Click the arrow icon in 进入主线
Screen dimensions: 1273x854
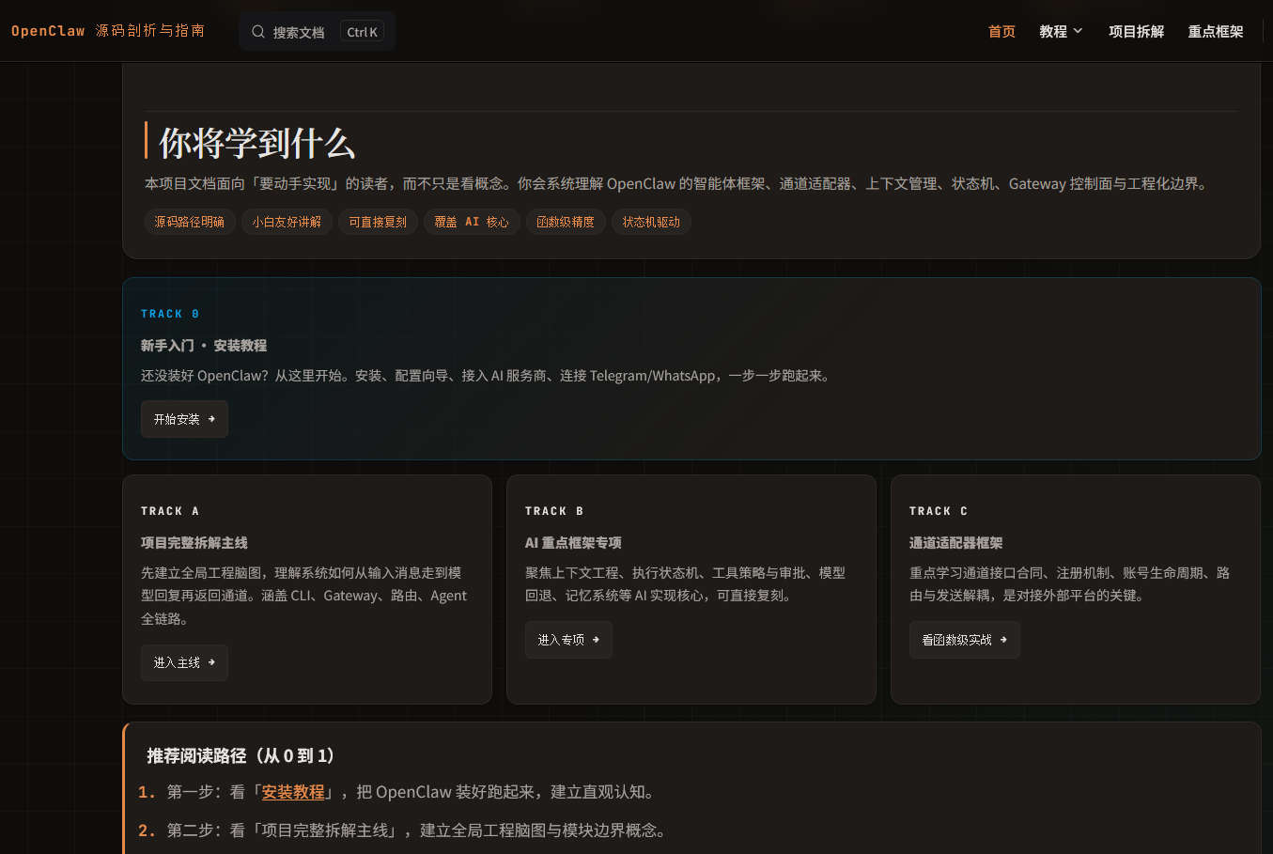pos(211,662)
